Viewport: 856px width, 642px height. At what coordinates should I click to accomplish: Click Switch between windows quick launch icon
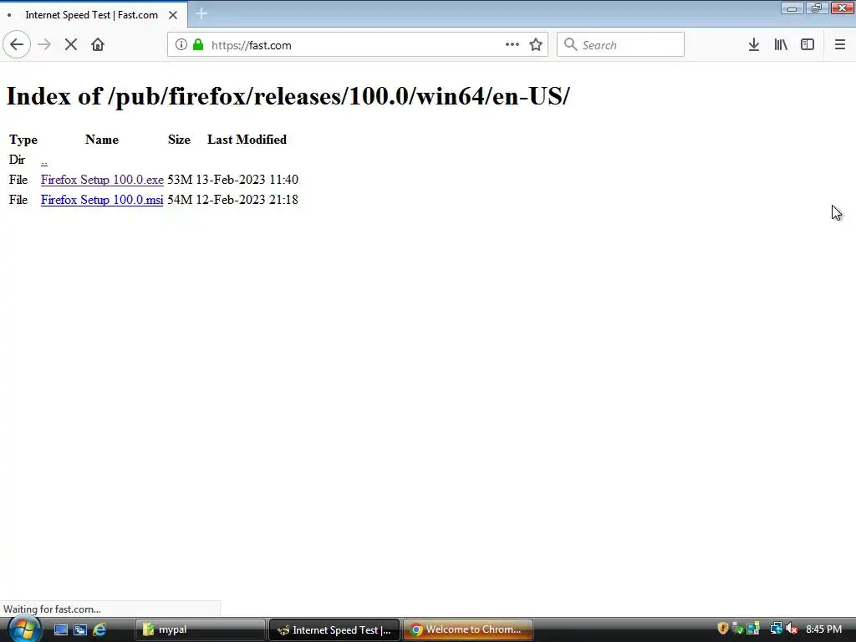(80, 630)
